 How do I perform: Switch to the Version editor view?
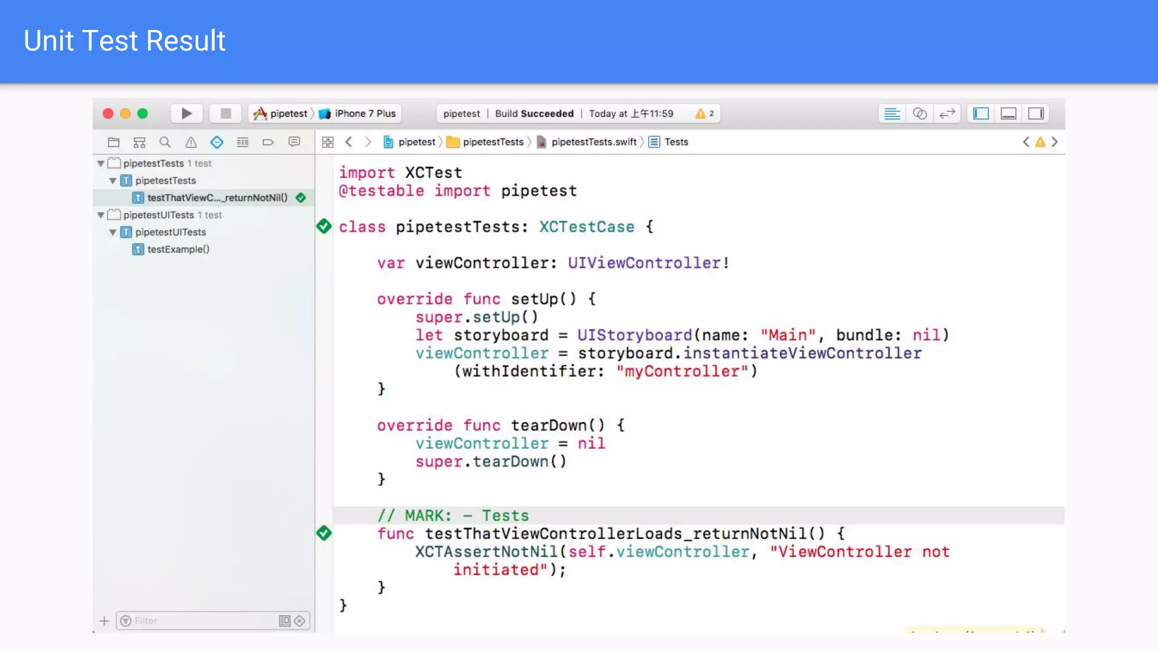point(947,114)
